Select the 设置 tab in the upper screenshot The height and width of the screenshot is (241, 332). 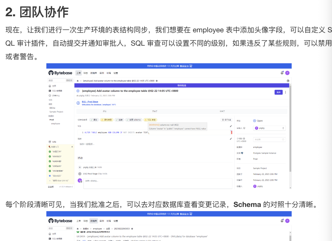(x=116, y=73)
